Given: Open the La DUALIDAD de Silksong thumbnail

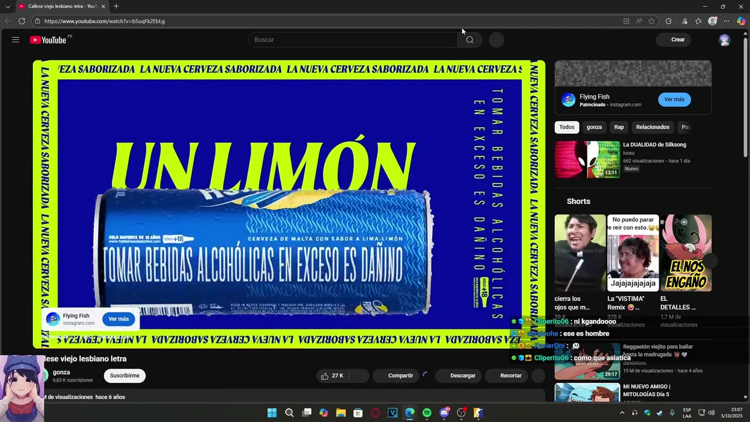Looking at the screenshot, I should tap(587, 159).
